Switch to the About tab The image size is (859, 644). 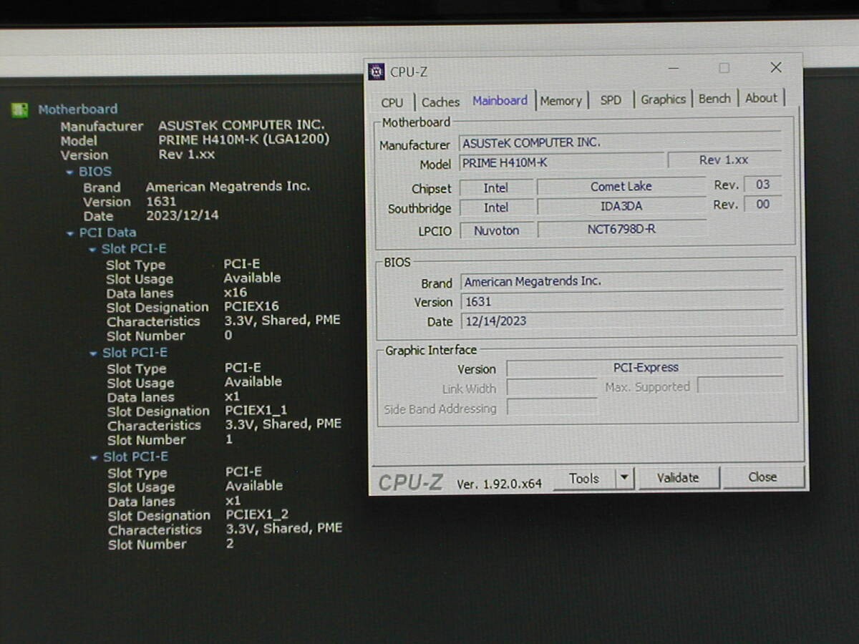point(761,98)
